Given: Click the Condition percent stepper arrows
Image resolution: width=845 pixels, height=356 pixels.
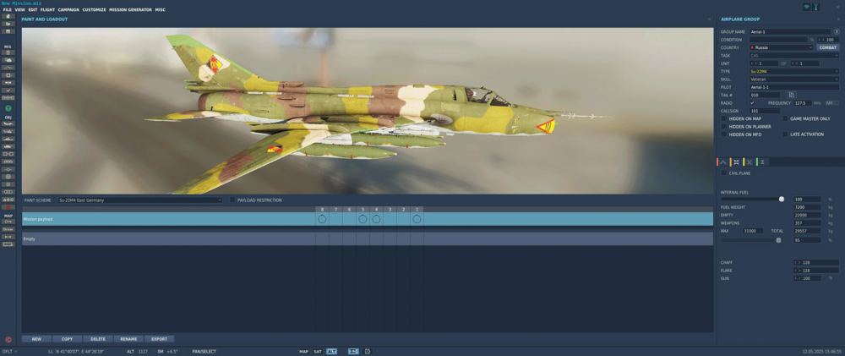Looking at the screenshot, I should [x=821, y=40].
